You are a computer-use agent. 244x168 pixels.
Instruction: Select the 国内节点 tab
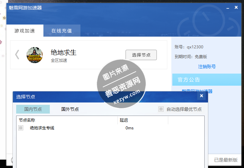[x=33, y=109]
